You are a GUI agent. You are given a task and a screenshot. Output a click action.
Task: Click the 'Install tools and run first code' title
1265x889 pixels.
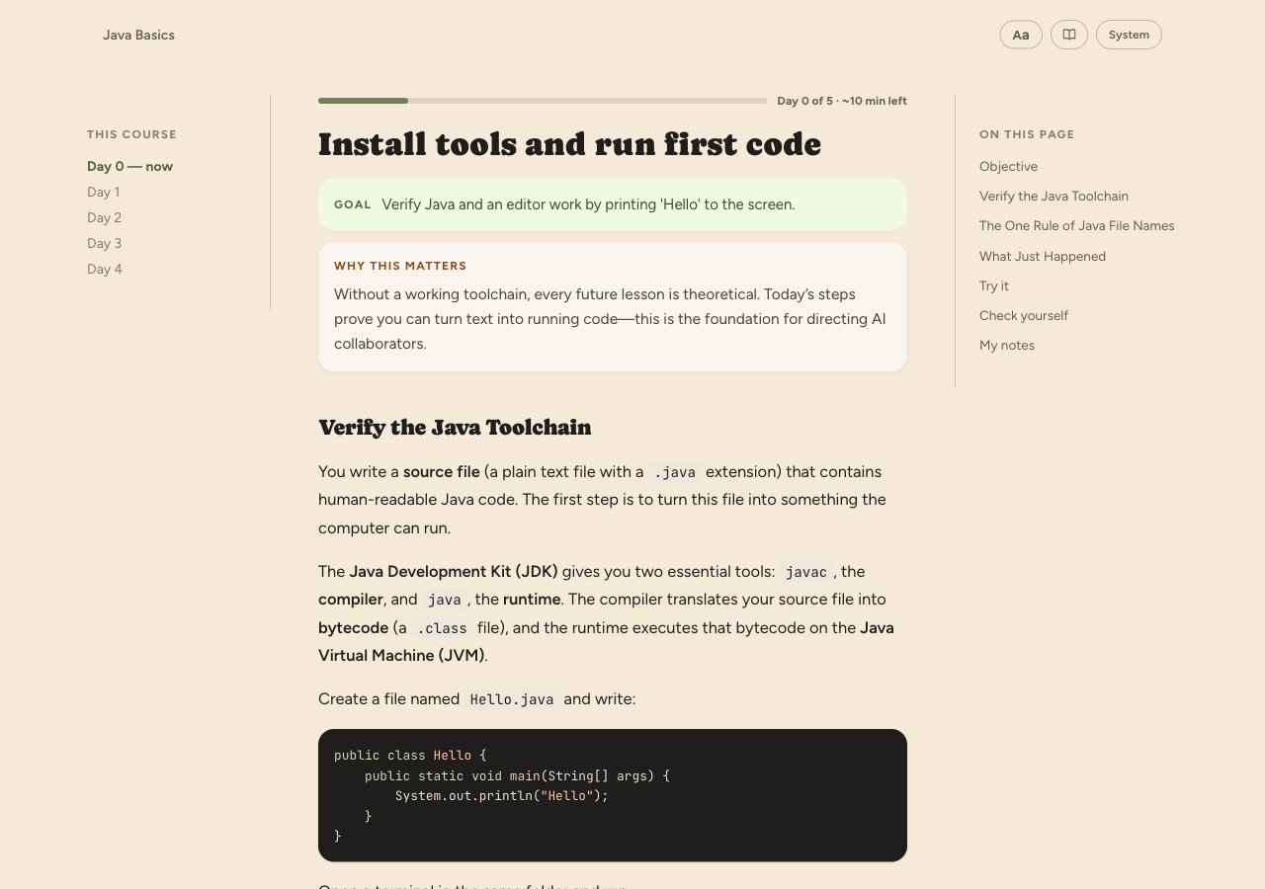coord(569,144)
